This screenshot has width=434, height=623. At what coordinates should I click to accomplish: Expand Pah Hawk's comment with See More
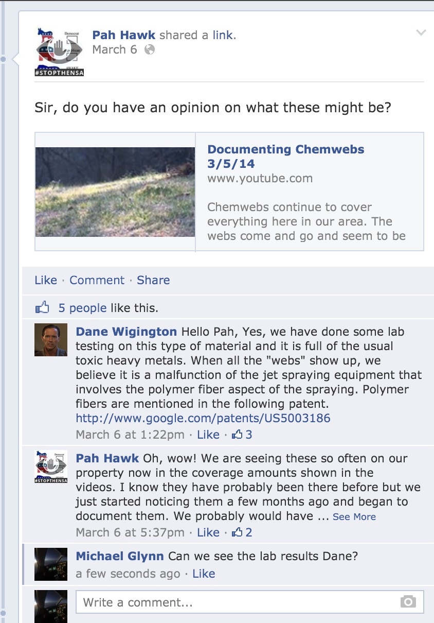coord(354,517)
